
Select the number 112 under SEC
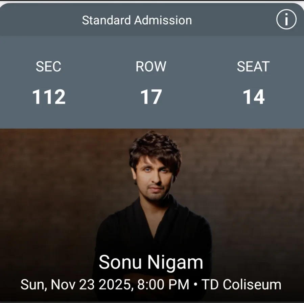pos(49,97)
